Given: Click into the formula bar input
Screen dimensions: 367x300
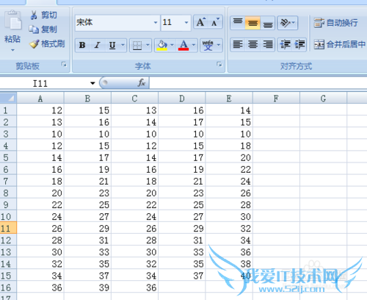Looking at the screenshot, I should tap(258, 83).
